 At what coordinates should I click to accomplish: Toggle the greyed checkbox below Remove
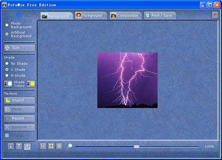(x=7, y=135)
